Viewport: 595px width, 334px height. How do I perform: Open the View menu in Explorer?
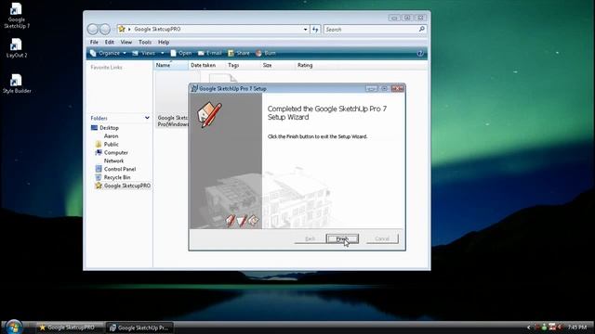[126, 42]
